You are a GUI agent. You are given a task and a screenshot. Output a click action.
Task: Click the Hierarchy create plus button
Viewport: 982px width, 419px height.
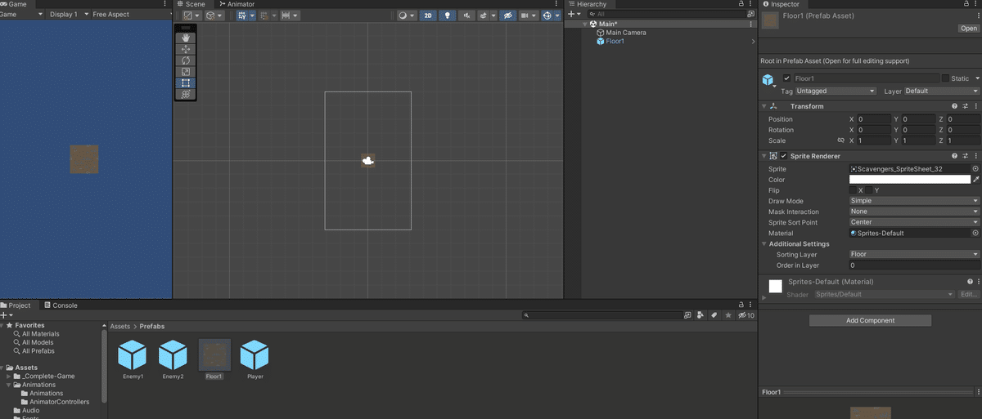573,14
